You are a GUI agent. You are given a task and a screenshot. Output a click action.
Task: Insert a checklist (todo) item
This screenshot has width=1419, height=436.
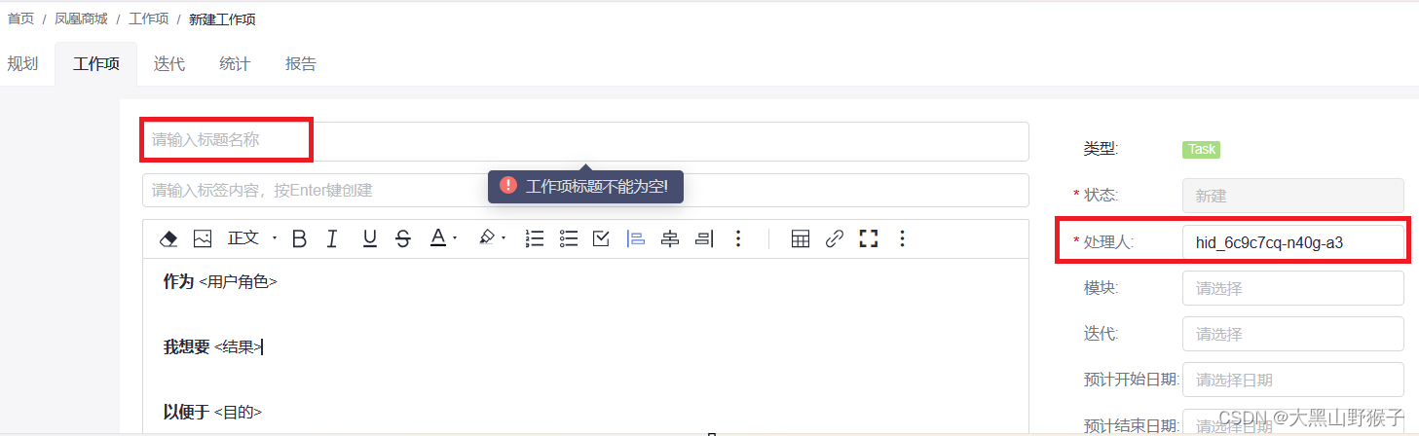click(x=601, y=238)
